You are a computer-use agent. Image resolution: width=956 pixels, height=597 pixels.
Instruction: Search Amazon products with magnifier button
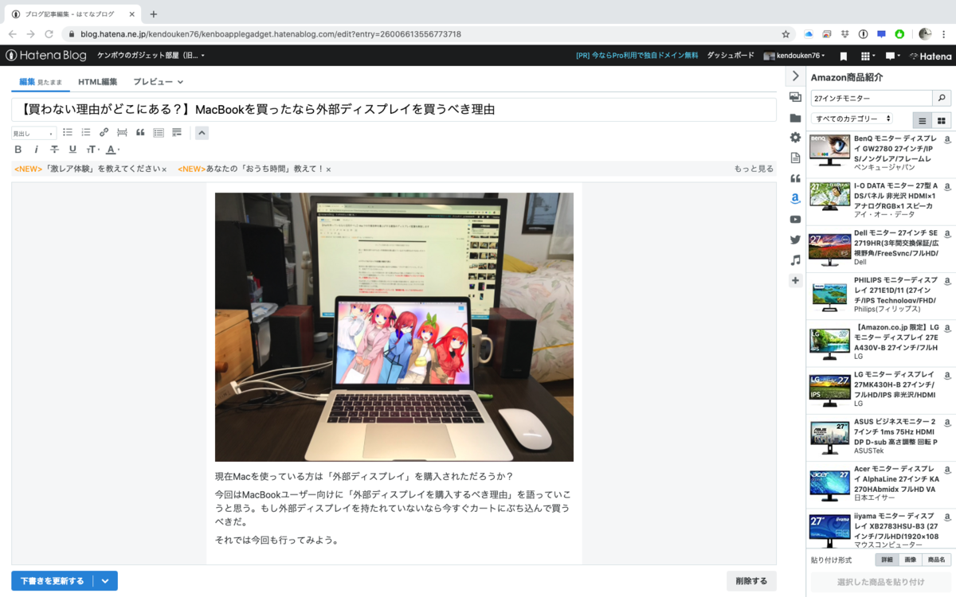click(x=942, y=98)
